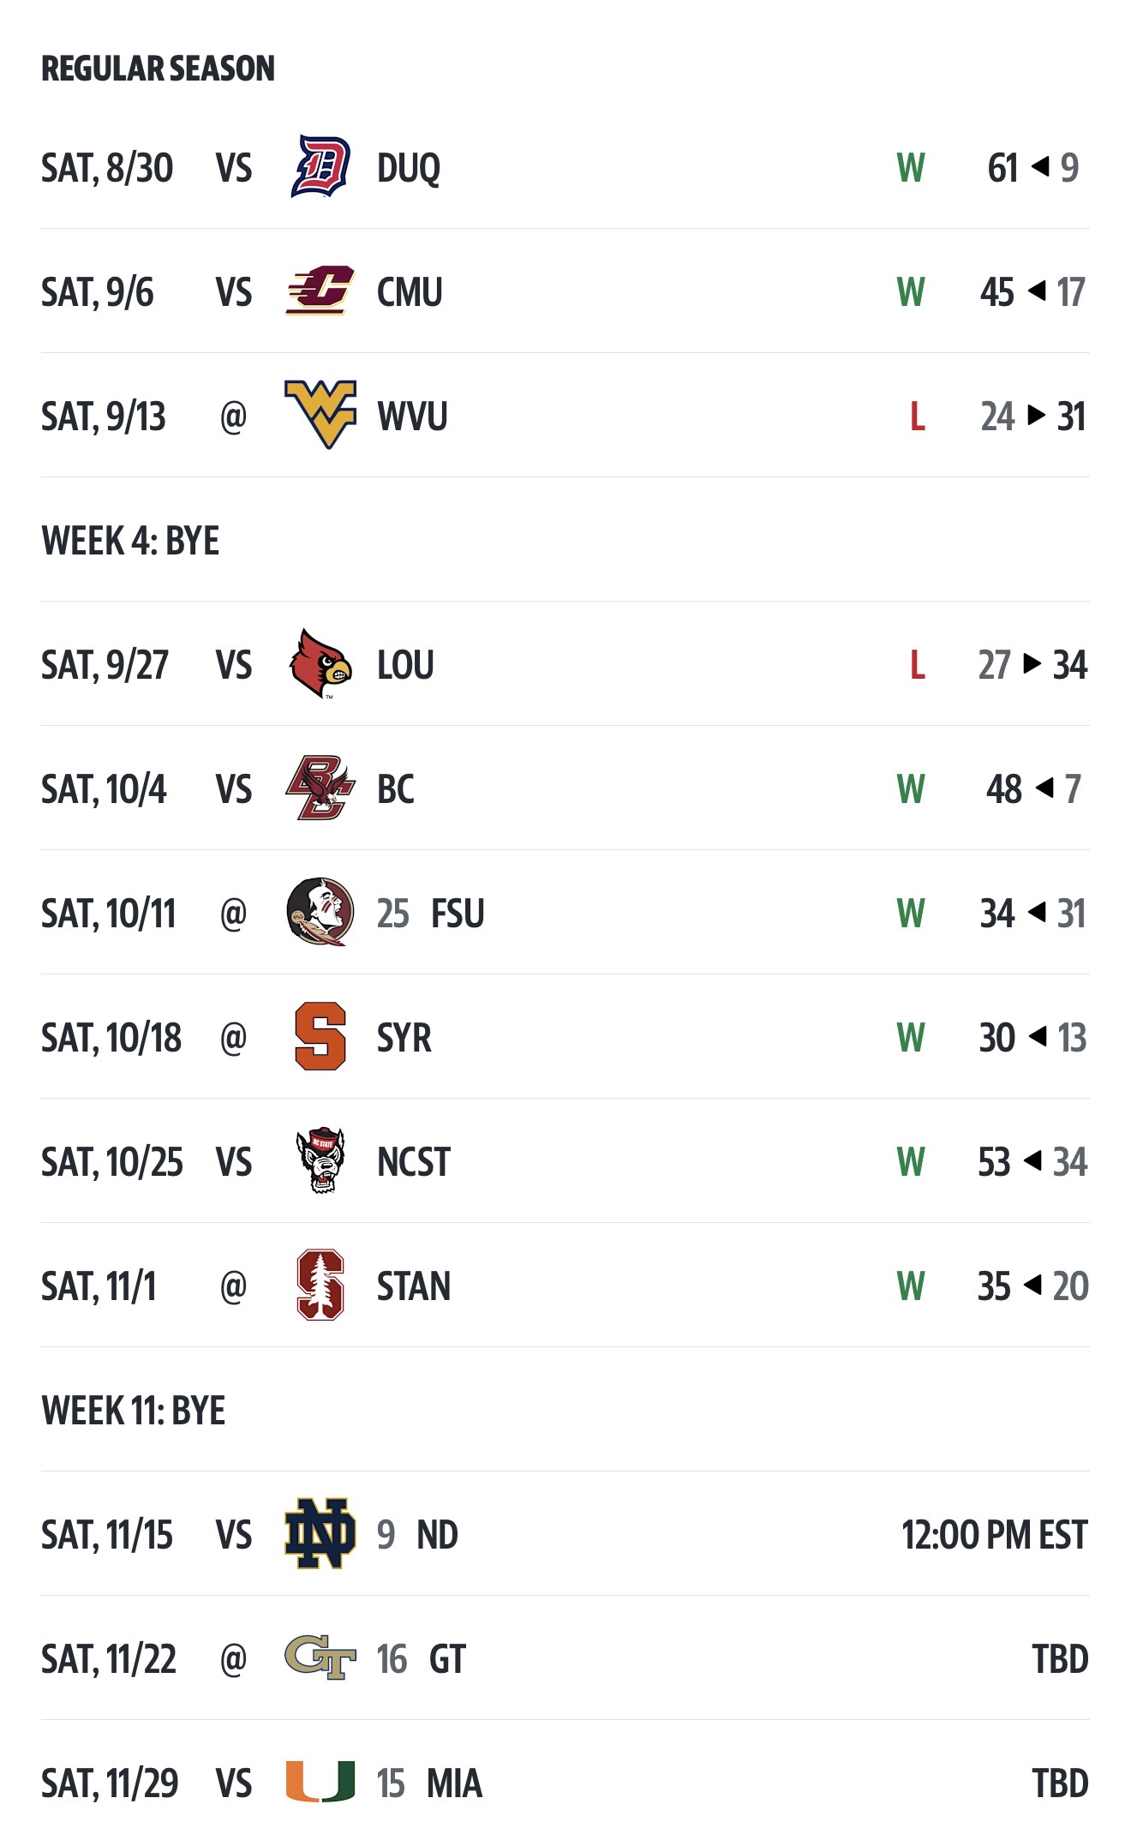Image resolution: width=1131 pixels, height=1828 pixels.
Task: Click the Stanford tree logo
Action: (320, 1285)
